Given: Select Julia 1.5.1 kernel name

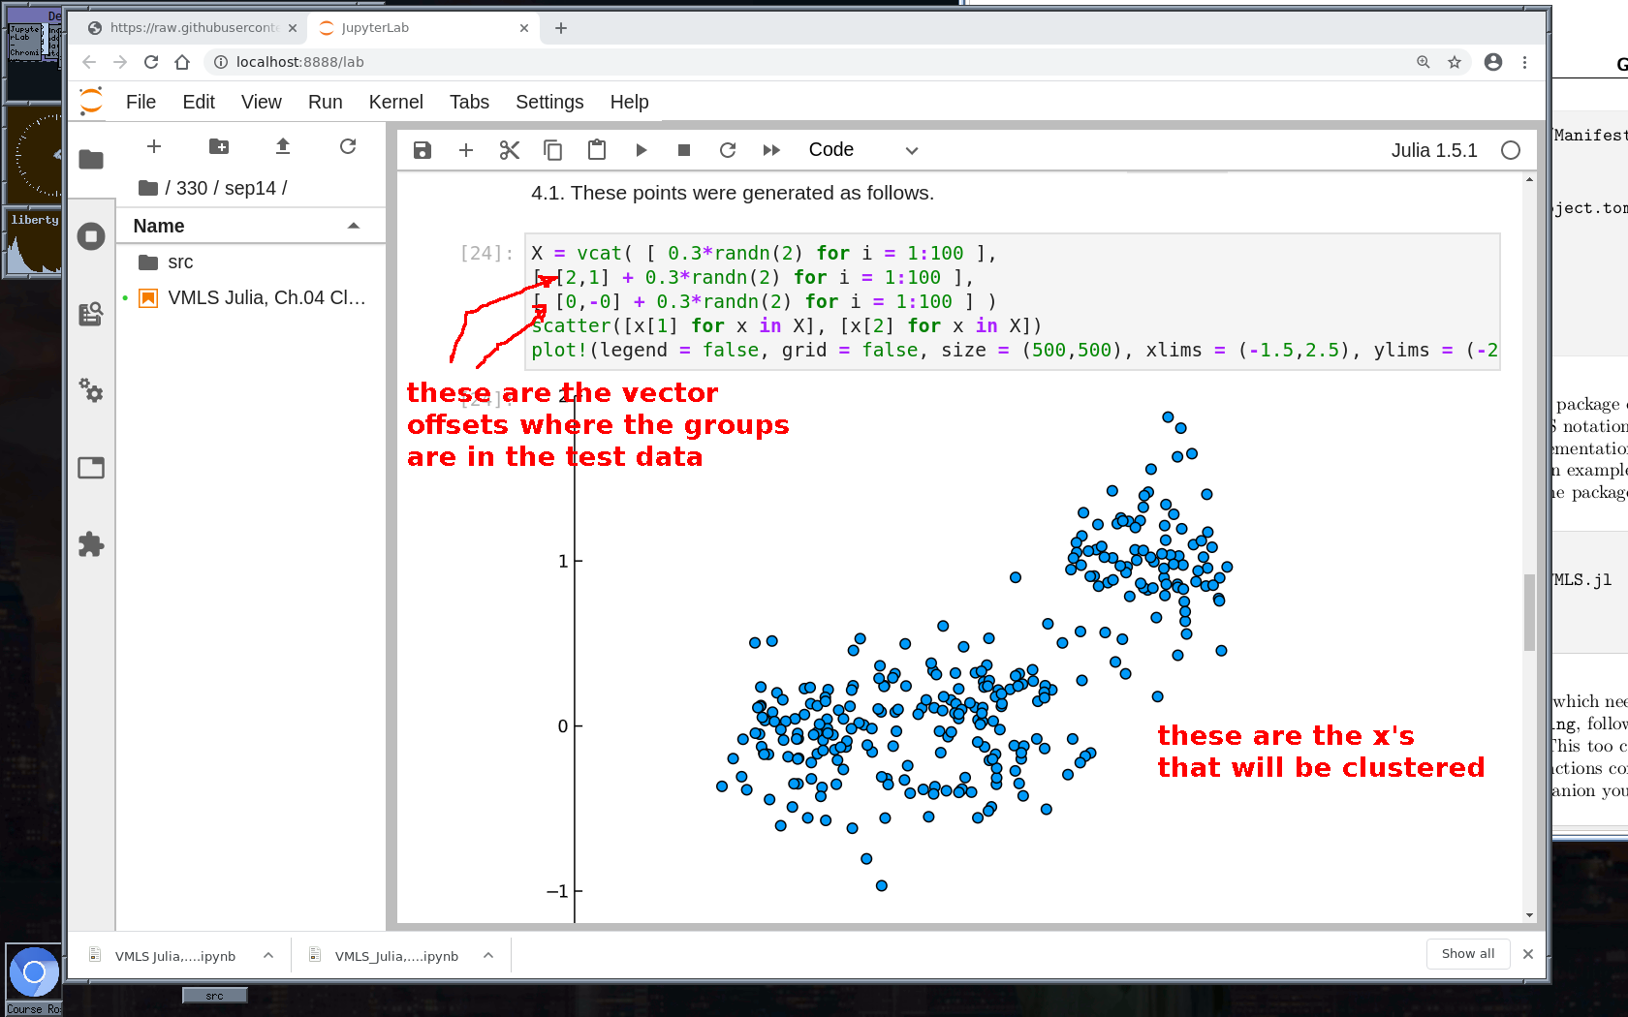Looking at the screenshot, I should point(1433,150).
